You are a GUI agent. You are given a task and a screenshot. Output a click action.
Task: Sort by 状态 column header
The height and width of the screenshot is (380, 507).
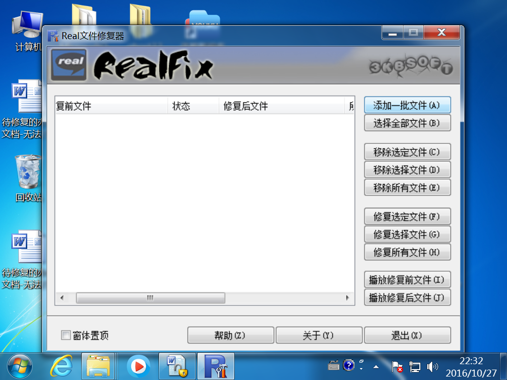(193, 106)
